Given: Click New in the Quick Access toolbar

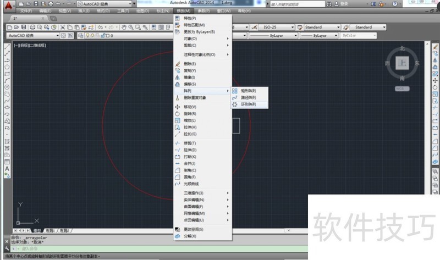Looking at the screenshot, I should tap(21, 4).
